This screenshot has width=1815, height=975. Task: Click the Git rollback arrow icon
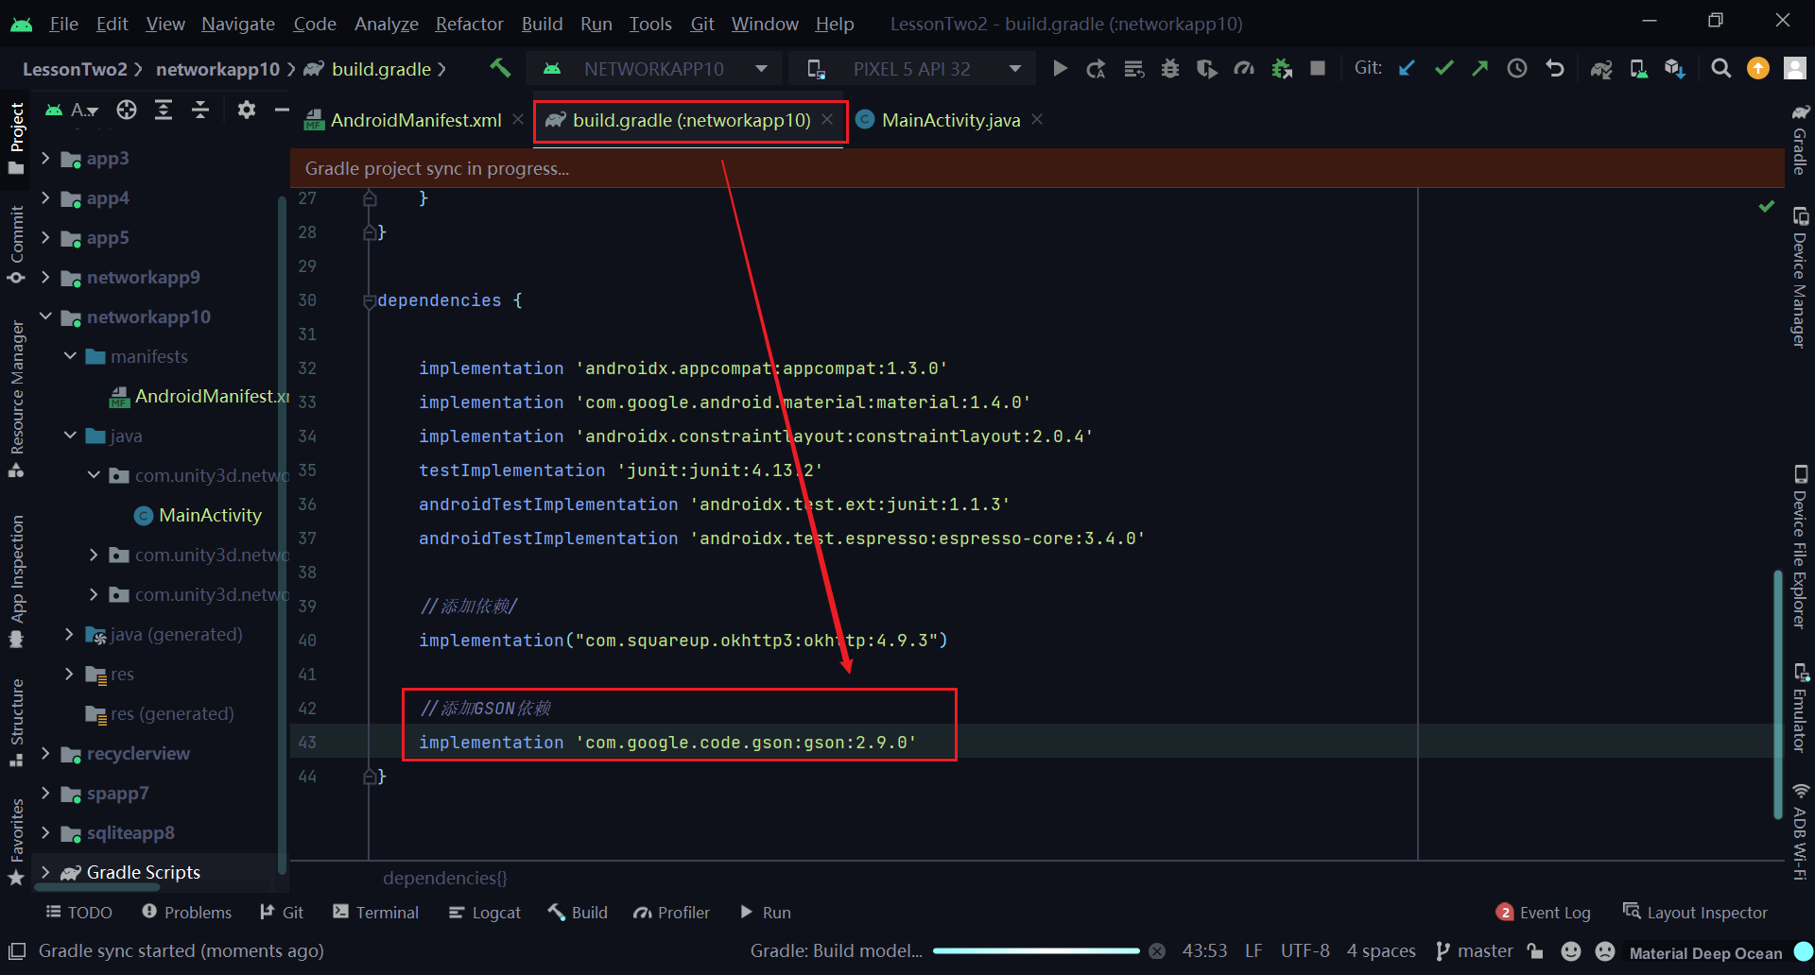(1555, 68)
